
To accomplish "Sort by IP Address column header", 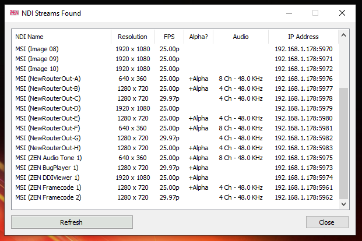I will tap(303, 37).
